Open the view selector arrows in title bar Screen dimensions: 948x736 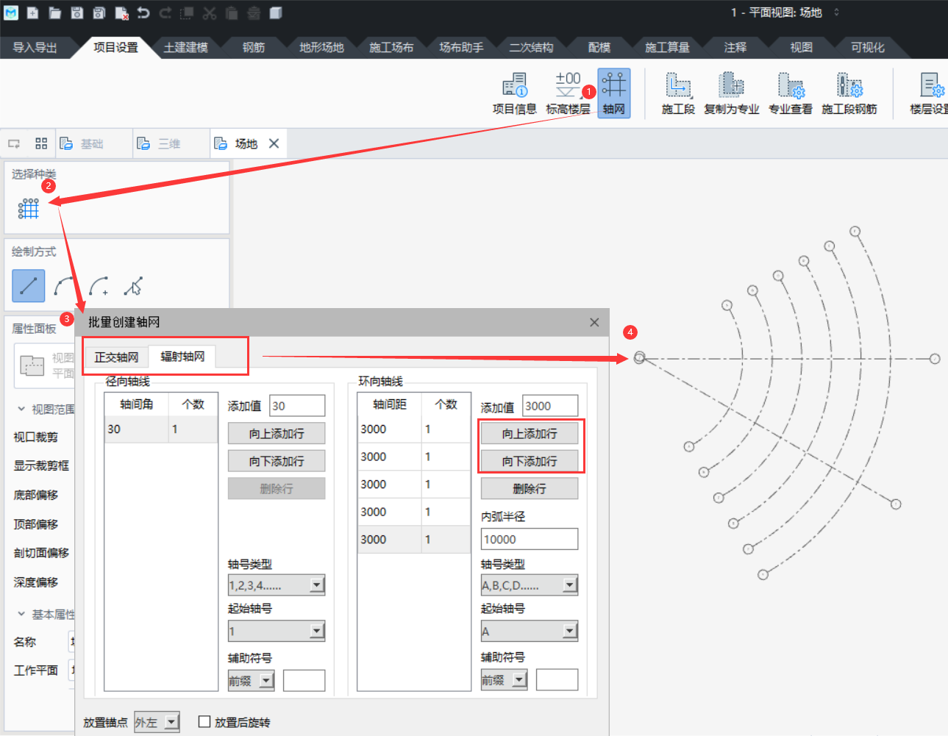point(836,12)
